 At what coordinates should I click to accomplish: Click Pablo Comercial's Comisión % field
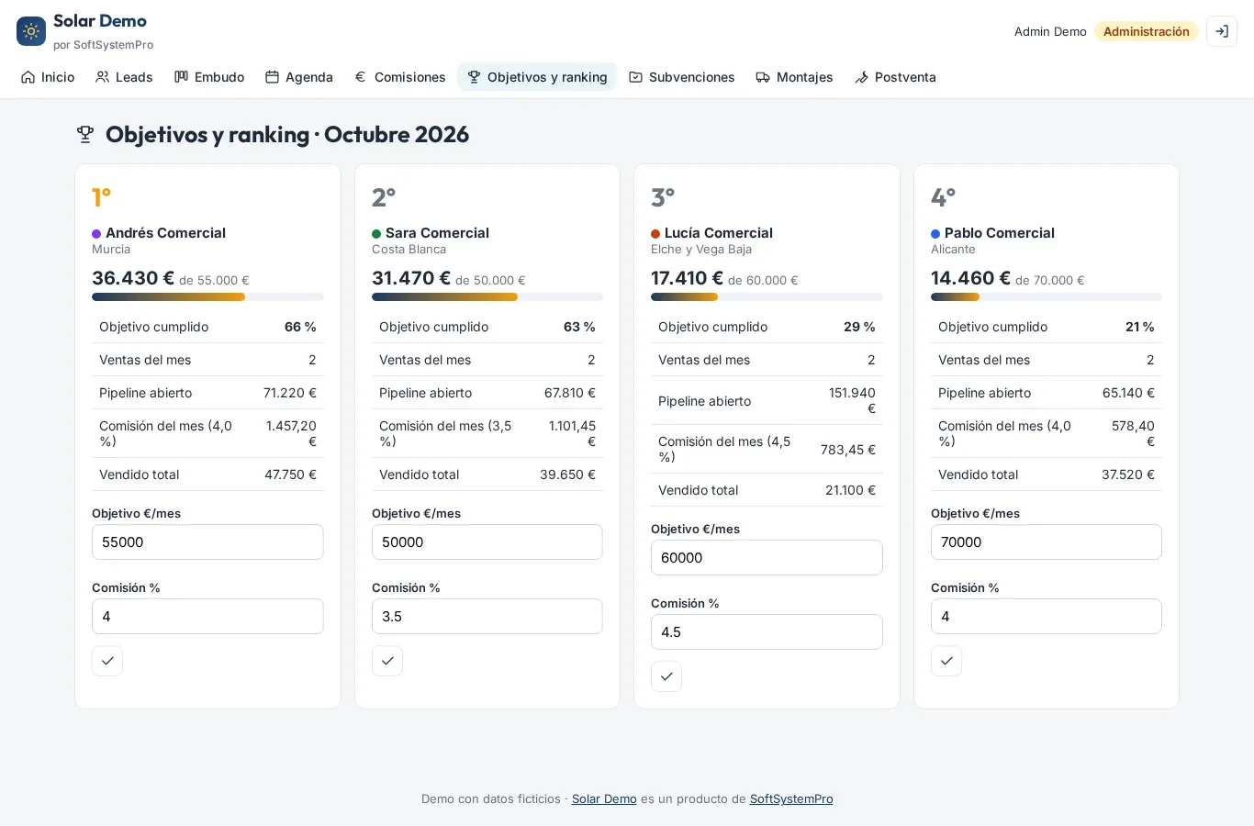coord(1047,617)
